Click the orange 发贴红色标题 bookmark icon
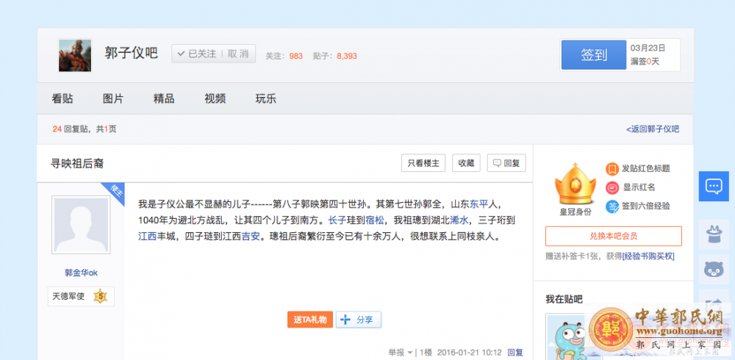735x360 pixels. [x=612, y=169]
